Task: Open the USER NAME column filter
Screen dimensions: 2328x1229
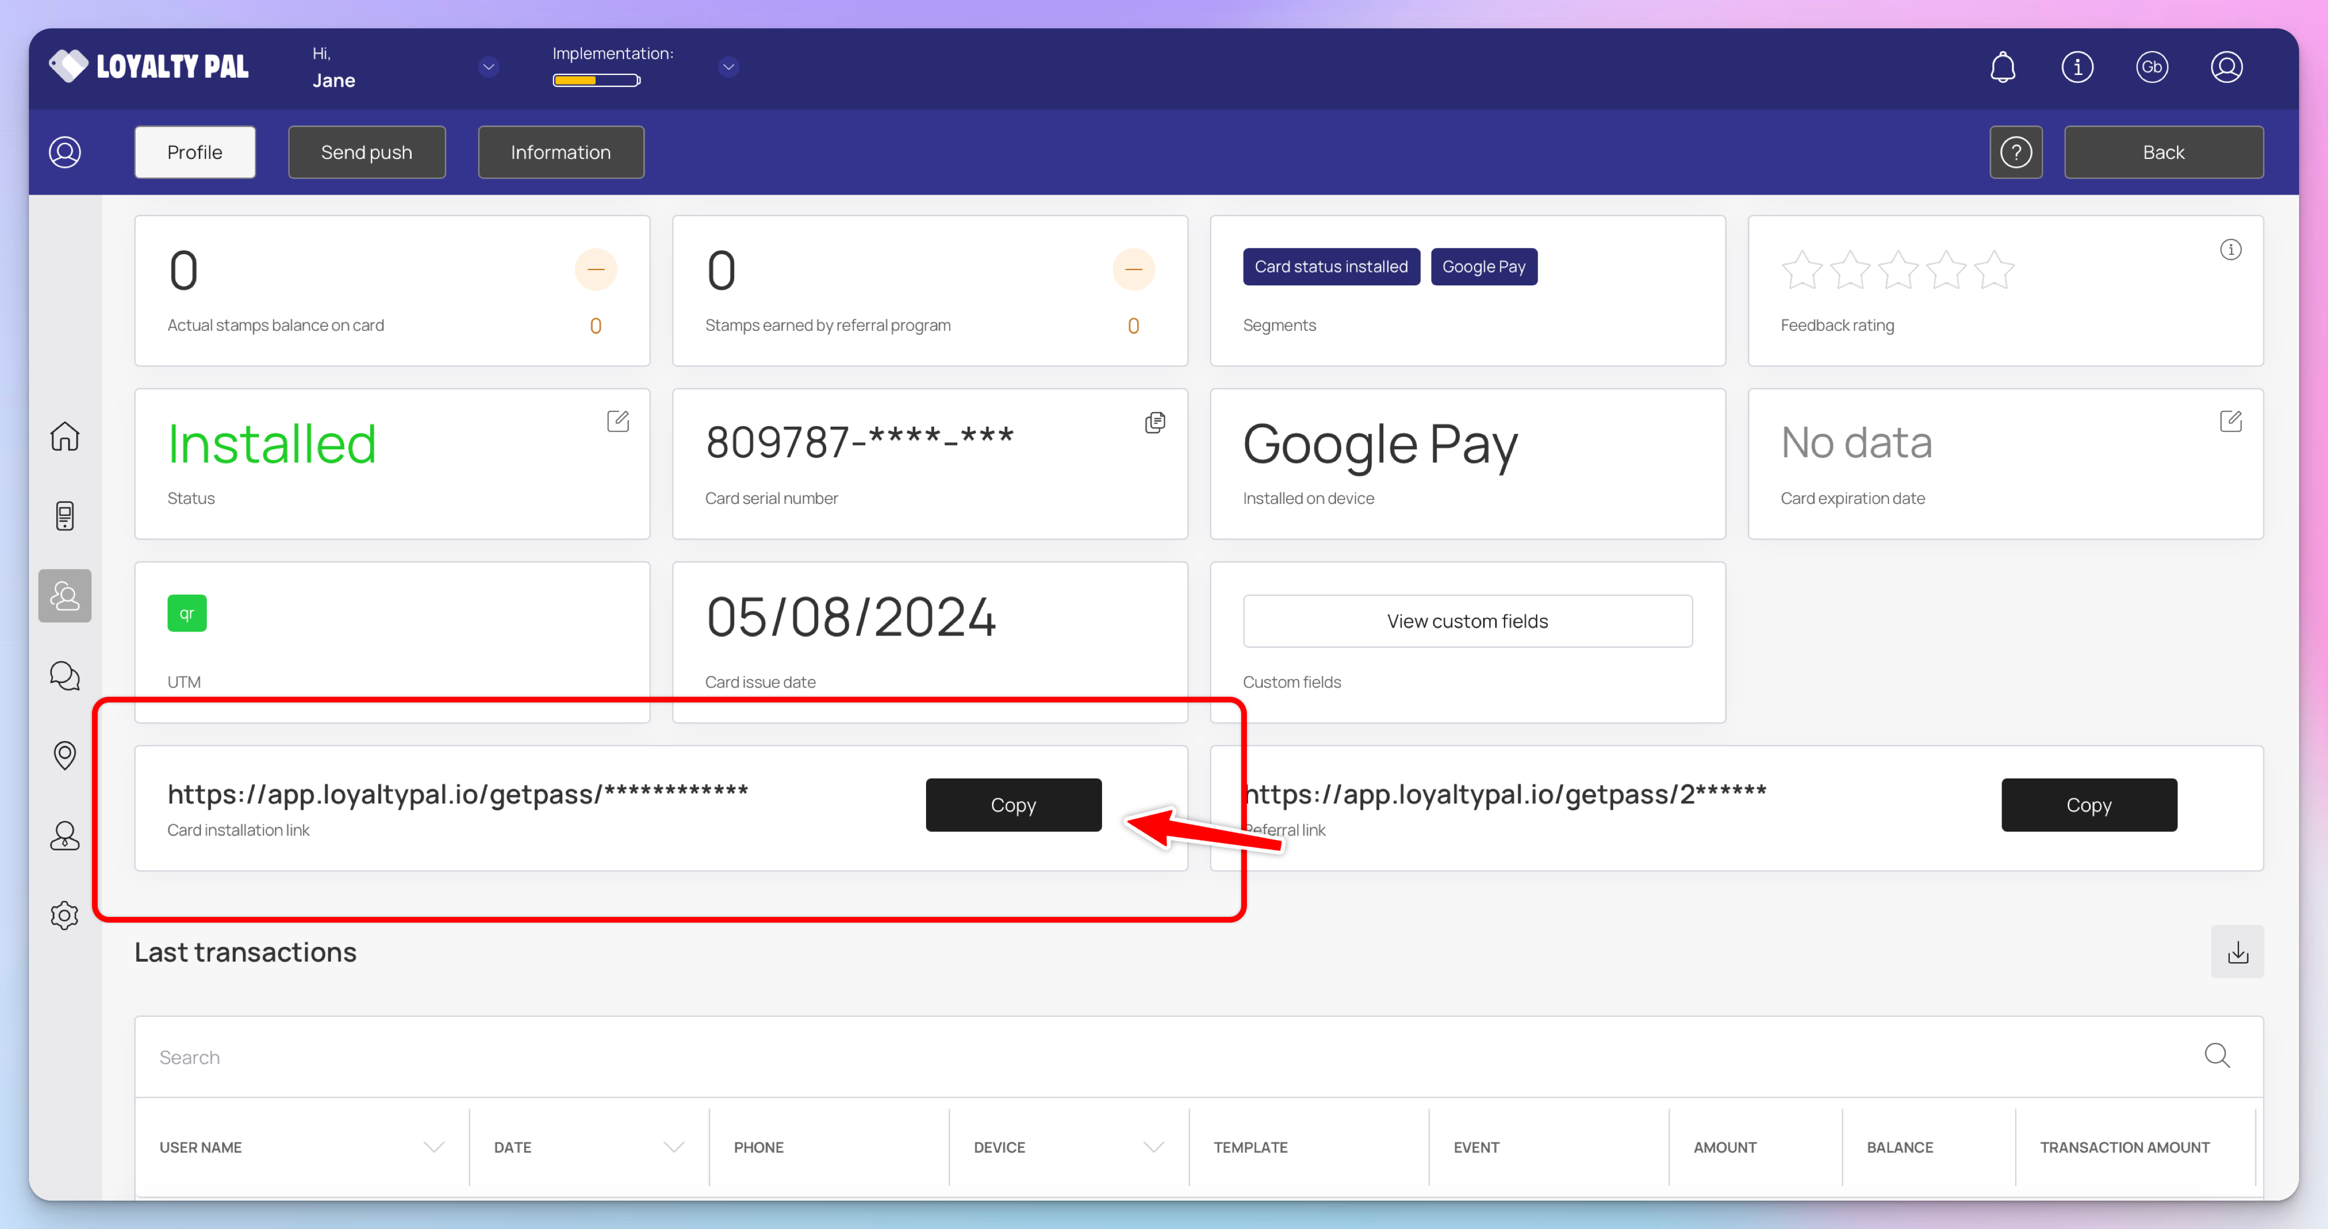Action: [x=434, y=1147]
